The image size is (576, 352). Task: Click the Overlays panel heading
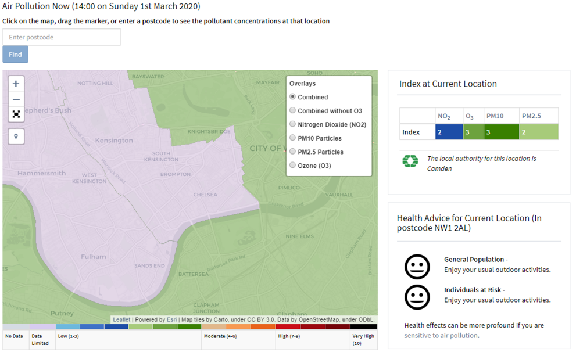tap(302, 83)
